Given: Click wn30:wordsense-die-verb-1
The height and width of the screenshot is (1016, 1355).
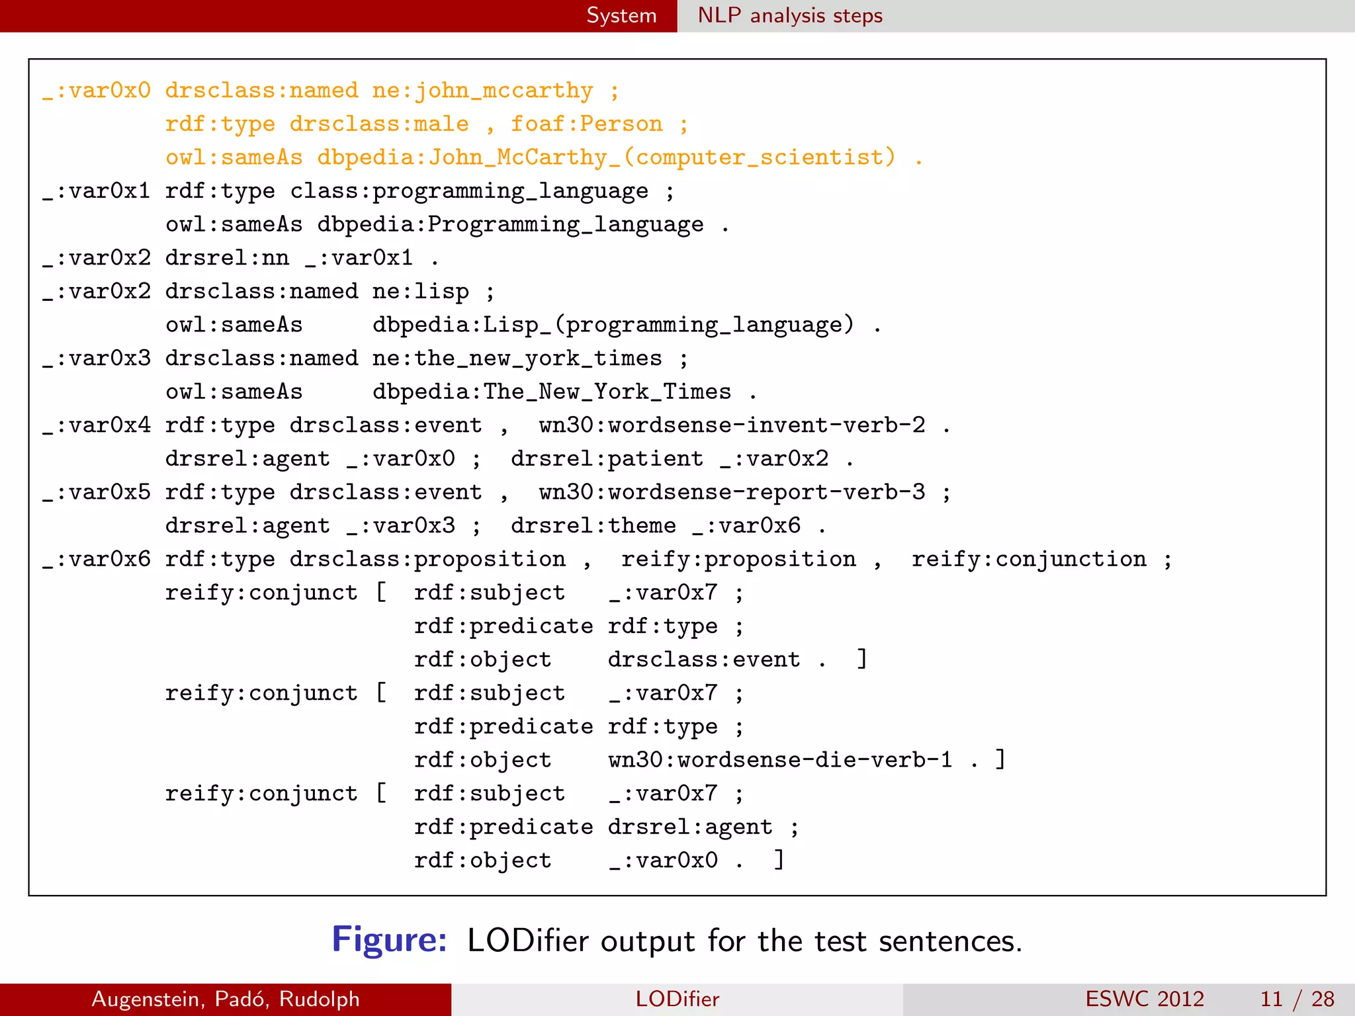Looking at the screenshot, I should (781, 760).
